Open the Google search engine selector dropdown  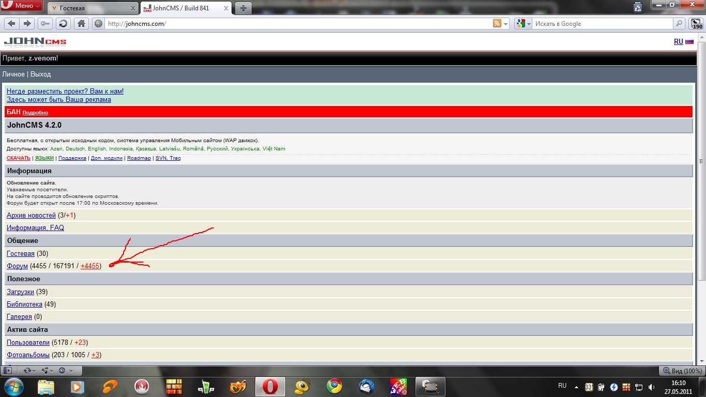coord(524,23)
